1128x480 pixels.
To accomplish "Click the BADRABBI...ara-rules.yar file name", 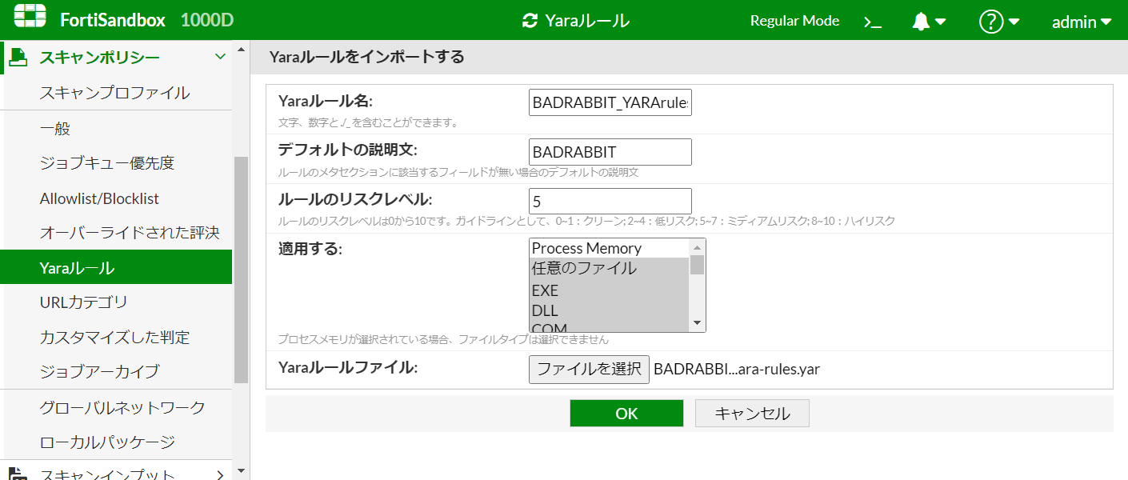I will (737, 370).
